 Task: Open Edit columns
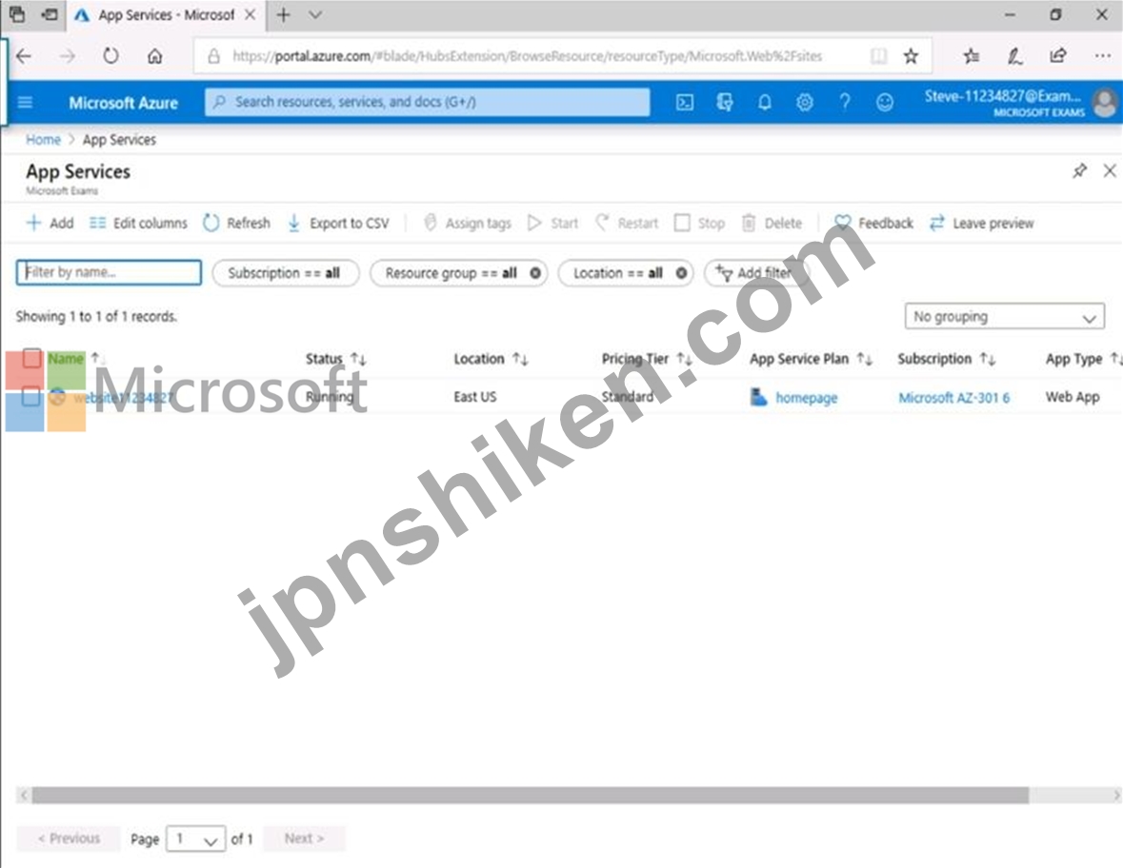(x=138, y=224)
